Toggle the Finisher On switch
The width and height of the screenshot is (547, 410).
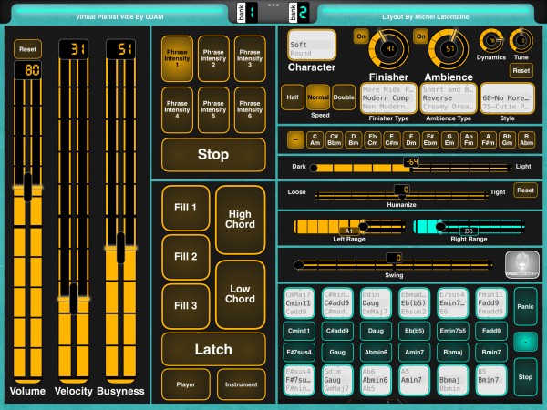[x=361, y=36]
